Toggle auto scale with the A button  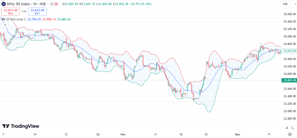(x=287, y=128)
